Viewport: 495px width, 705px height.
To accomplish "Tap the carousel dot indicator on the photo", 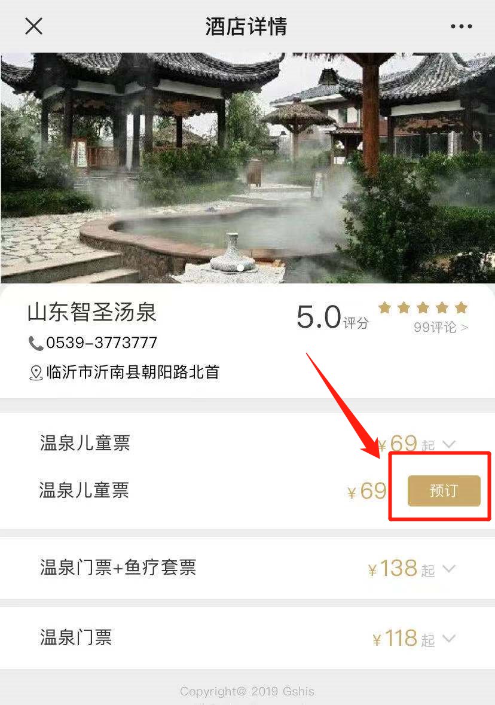I will click(x=240, y=268).
